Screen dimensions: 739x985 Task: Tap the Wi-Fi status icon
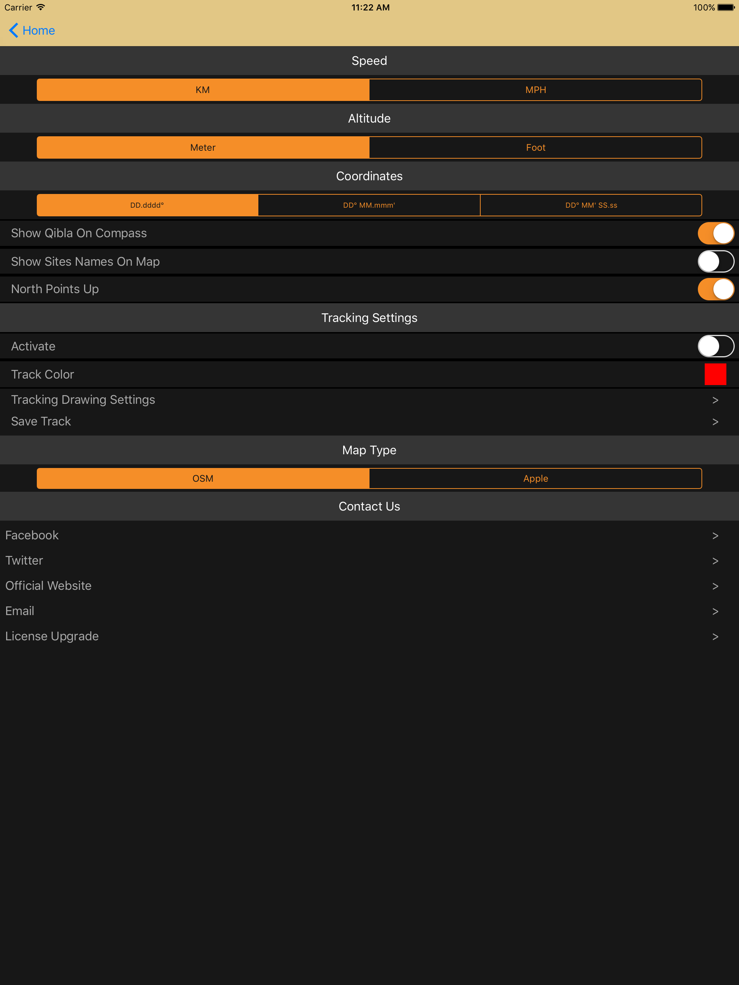pyautogui.click(x=40, y=7)
